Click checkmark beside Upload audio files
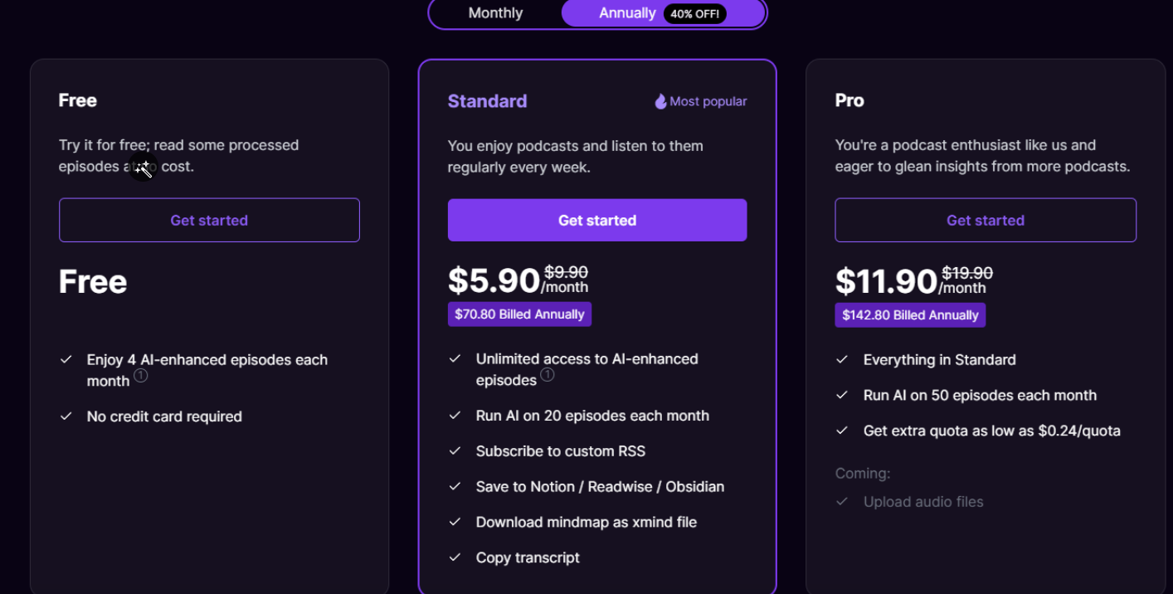 tap(842, 502)
